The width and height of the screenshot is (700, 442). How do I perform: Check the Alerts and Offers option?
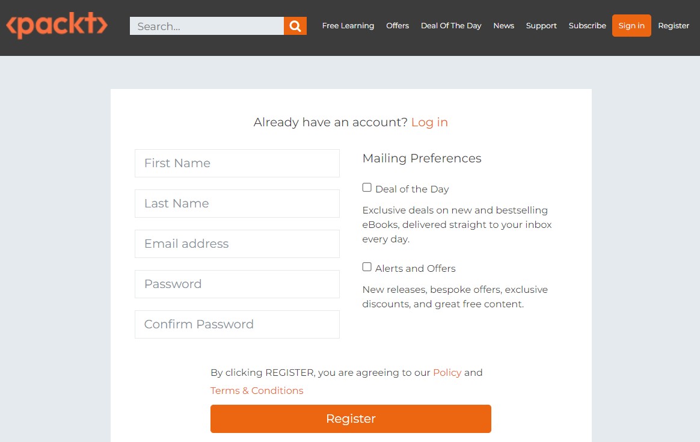(367, 266)
